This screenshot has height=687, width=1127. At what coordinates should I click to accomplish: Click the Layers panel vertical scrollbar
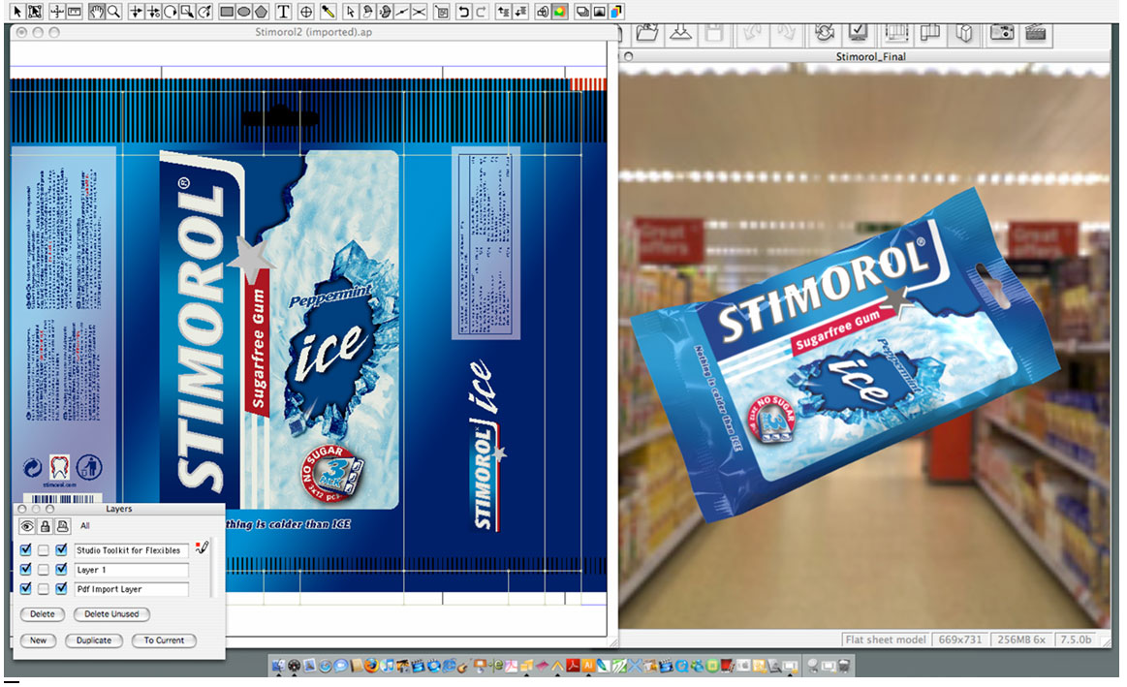coord(213,569)
